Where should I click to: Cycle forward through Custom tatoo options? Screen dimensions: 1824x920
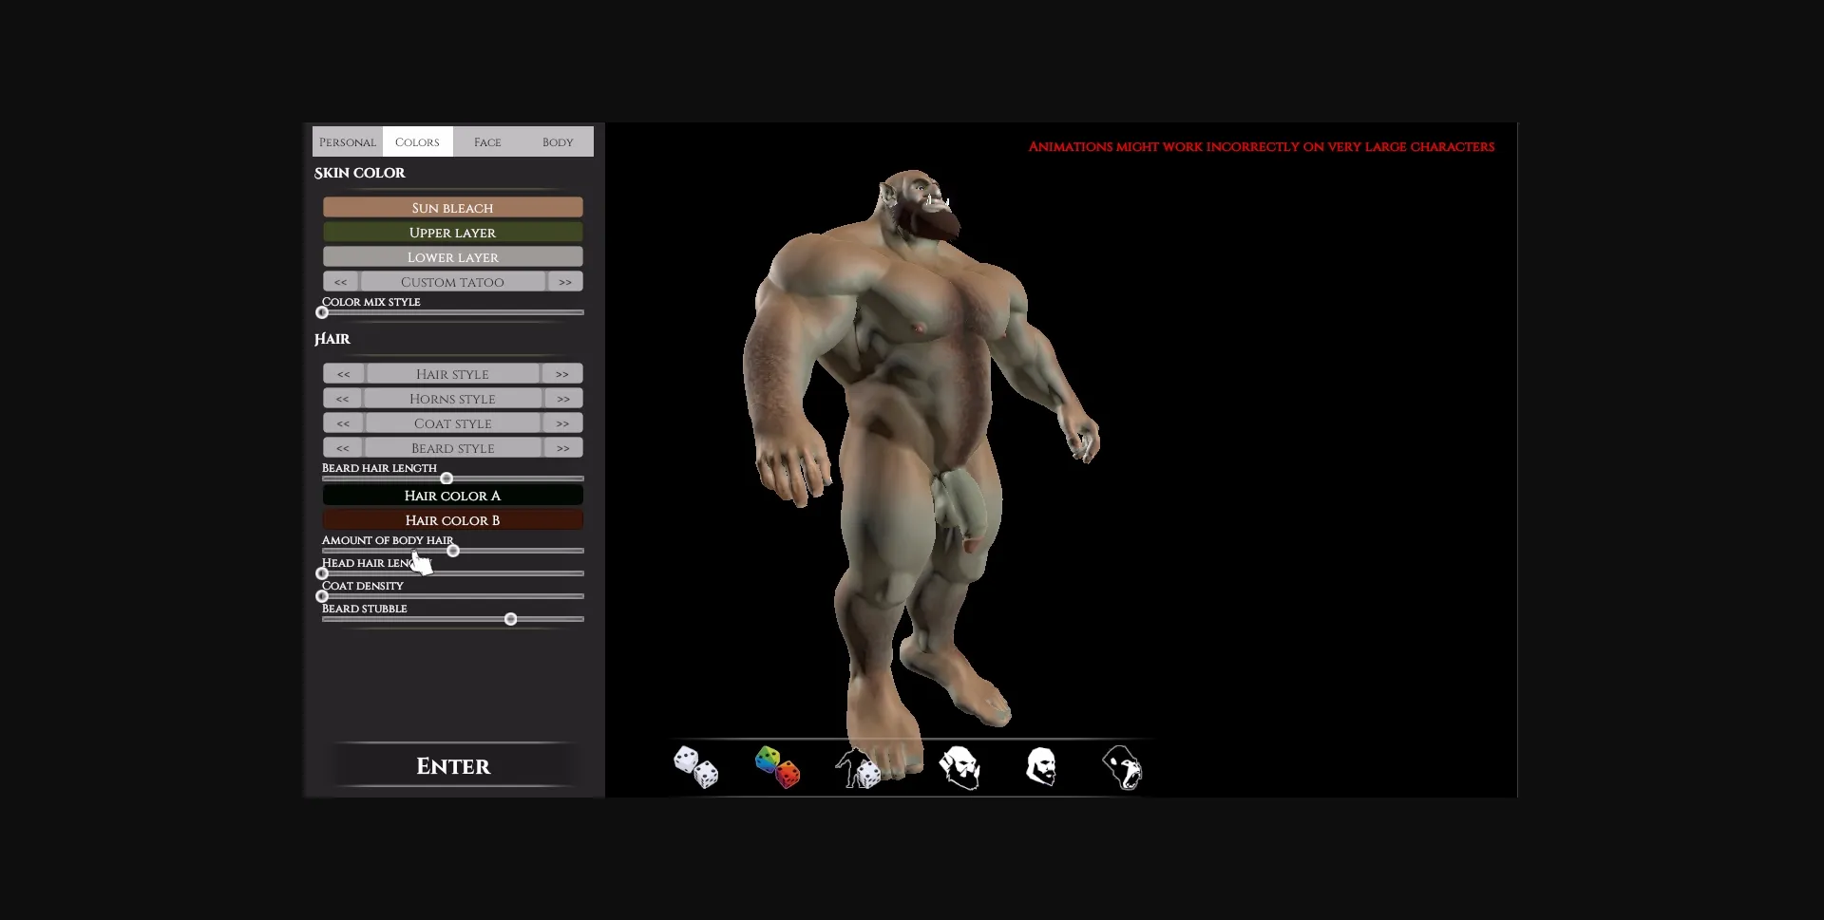[564, 281]
